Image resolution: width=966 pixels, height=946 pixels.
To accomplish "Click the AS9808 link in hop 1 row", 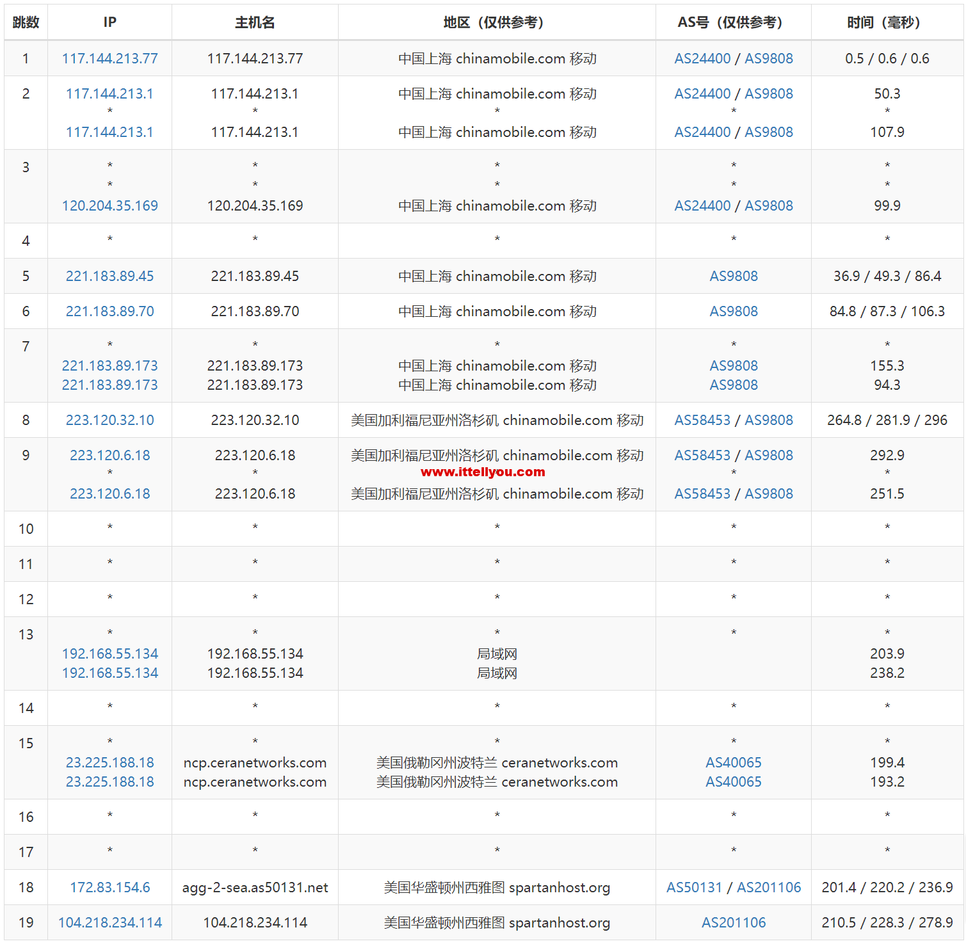I will click(x=769, y=58).
